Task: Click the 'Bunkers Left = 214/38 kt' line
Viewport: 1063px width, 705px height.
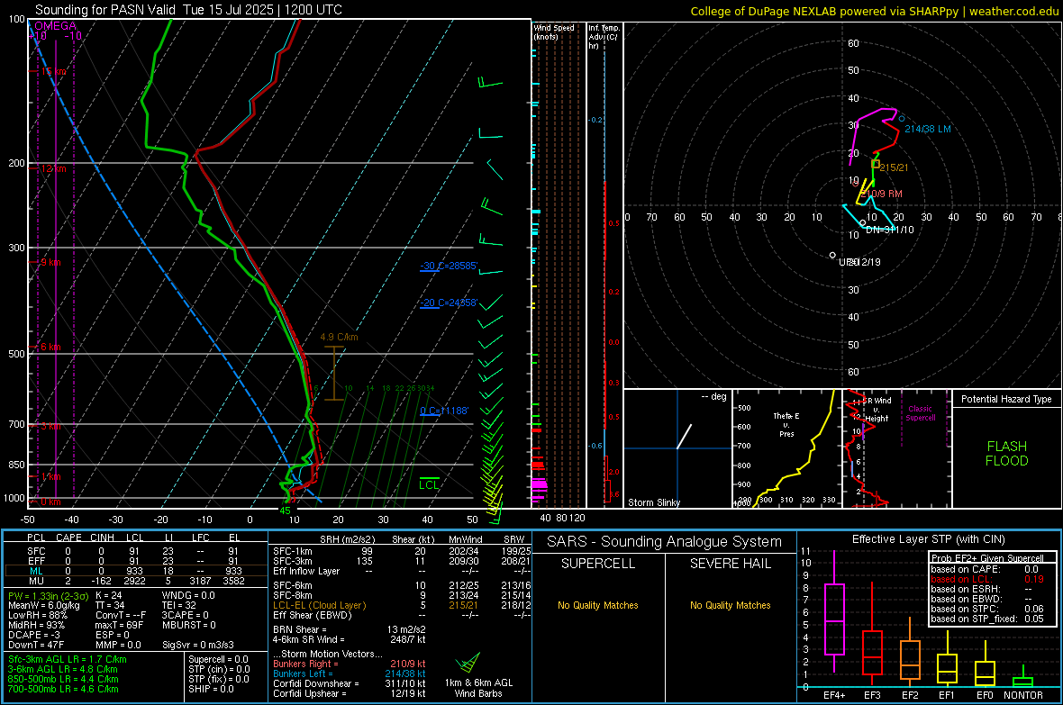Action: pos(350,673)
